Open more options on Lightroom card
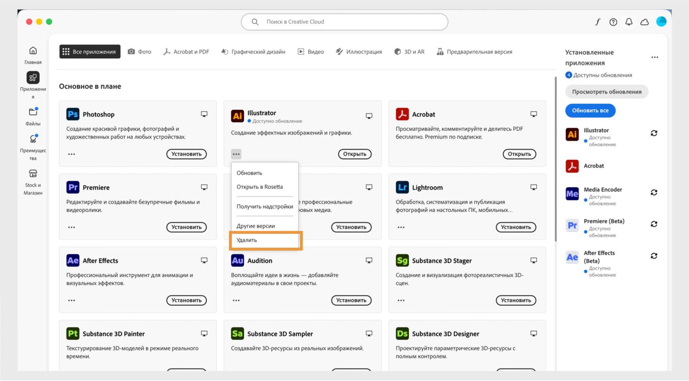Viewport: 689px width, 381px height. 401,227
